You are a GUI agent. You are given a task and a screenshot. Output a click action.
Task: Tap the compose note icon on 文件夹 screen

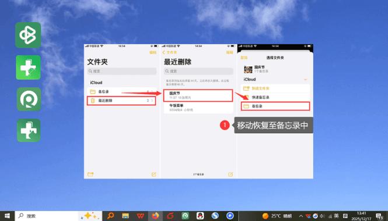pyautogui.click(x=153, y=174)
